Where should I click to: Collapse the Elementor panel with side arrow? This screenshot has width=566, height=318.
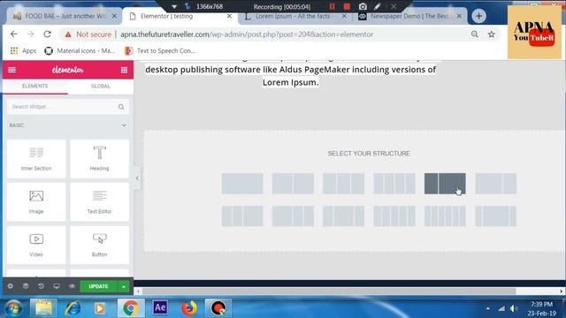tap(137, 178)
